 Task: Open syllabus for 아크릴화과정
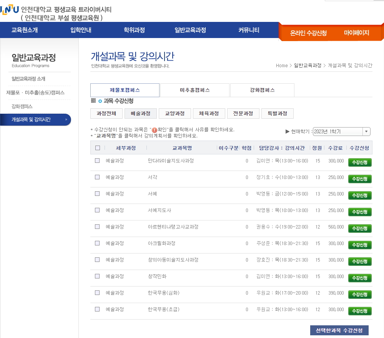[161, 243]
